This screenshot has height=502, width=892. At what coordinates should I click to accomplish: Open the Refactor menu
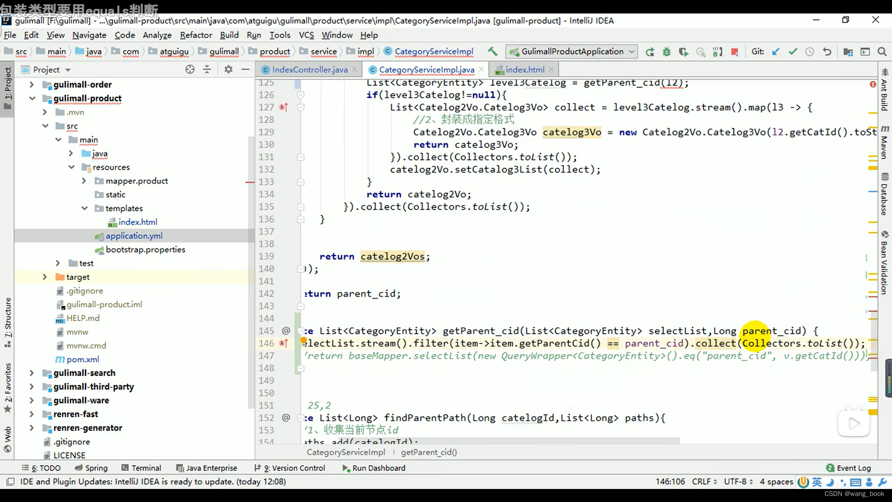196,35
